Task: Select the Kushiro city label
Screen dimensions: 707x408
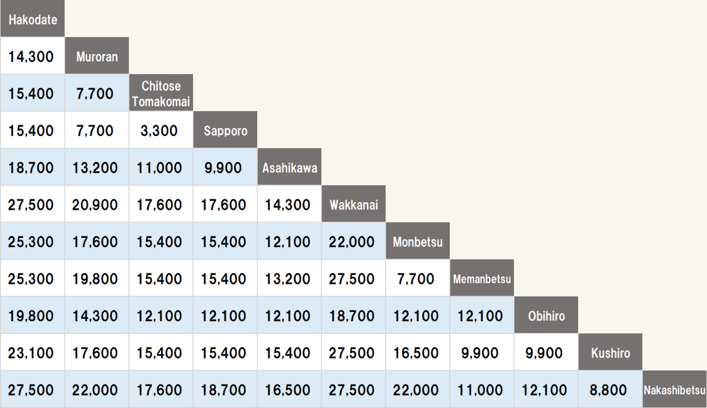Action: (x=610, y=353)
